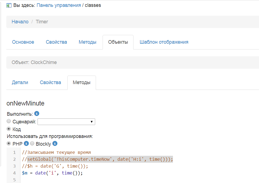Click code line 4 in the editor
This screenshot has height=183, width=259.
click(52, 173)
